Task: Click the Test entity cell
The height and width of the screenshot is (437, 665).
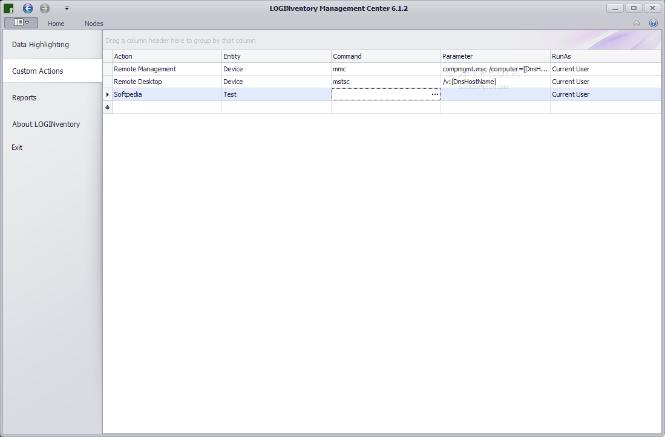Action: click(277, 94)
